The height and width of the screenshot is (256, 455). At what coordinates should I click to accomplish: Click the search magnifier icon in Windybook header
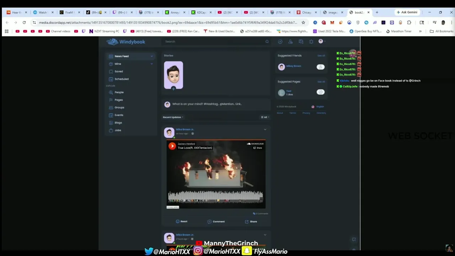[267, 42]
